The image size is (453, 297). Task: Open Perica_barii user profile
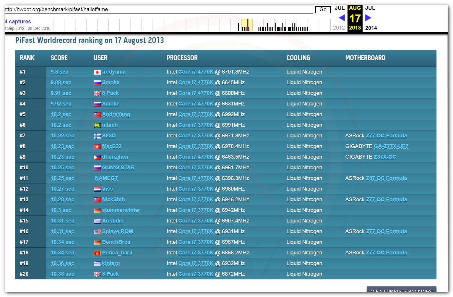coord(117,253)
